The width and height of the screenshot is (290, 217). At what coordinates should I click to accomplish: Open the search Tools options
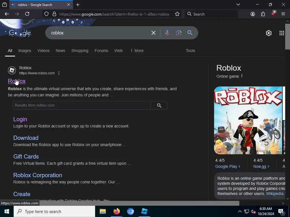pyautogui.click(x=190, y=51)
